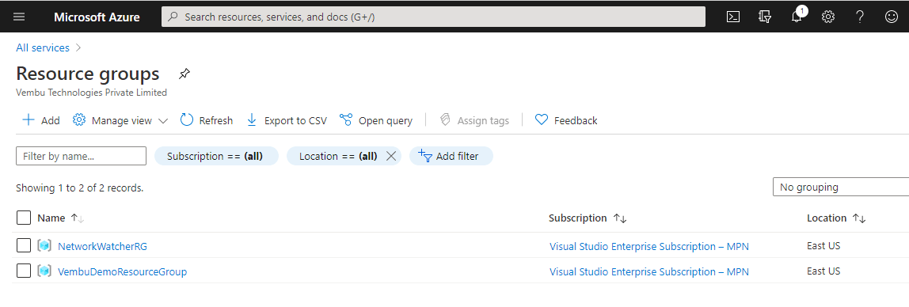
Task: Go to All services breadcrumb
Action: pos(43,47)
